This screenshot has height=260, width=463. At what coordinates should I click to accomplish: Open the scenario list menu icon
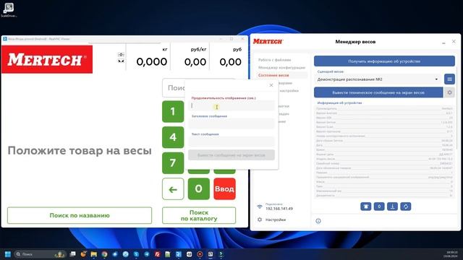click(449, 79)
